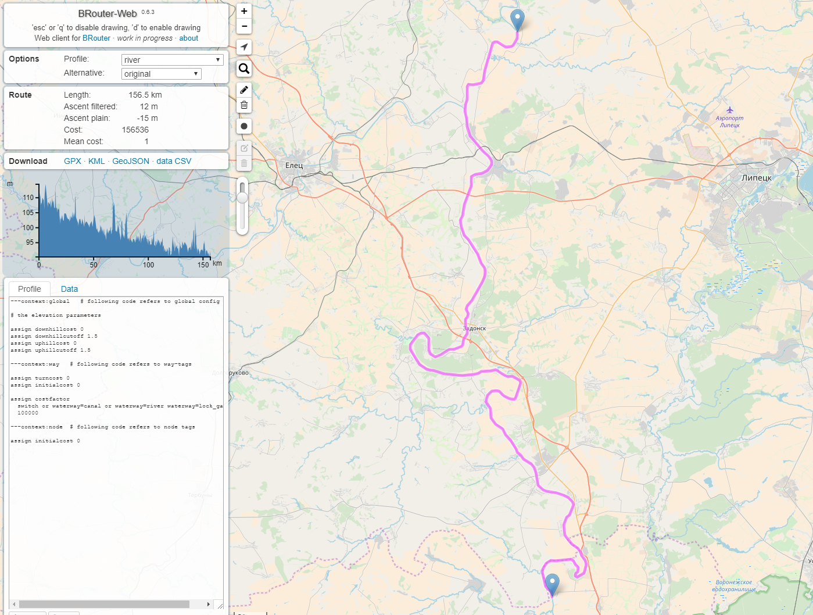Switch to the Data tab
Screen dimensions: 813x615
pyautogui.click(x=69, y=289)
